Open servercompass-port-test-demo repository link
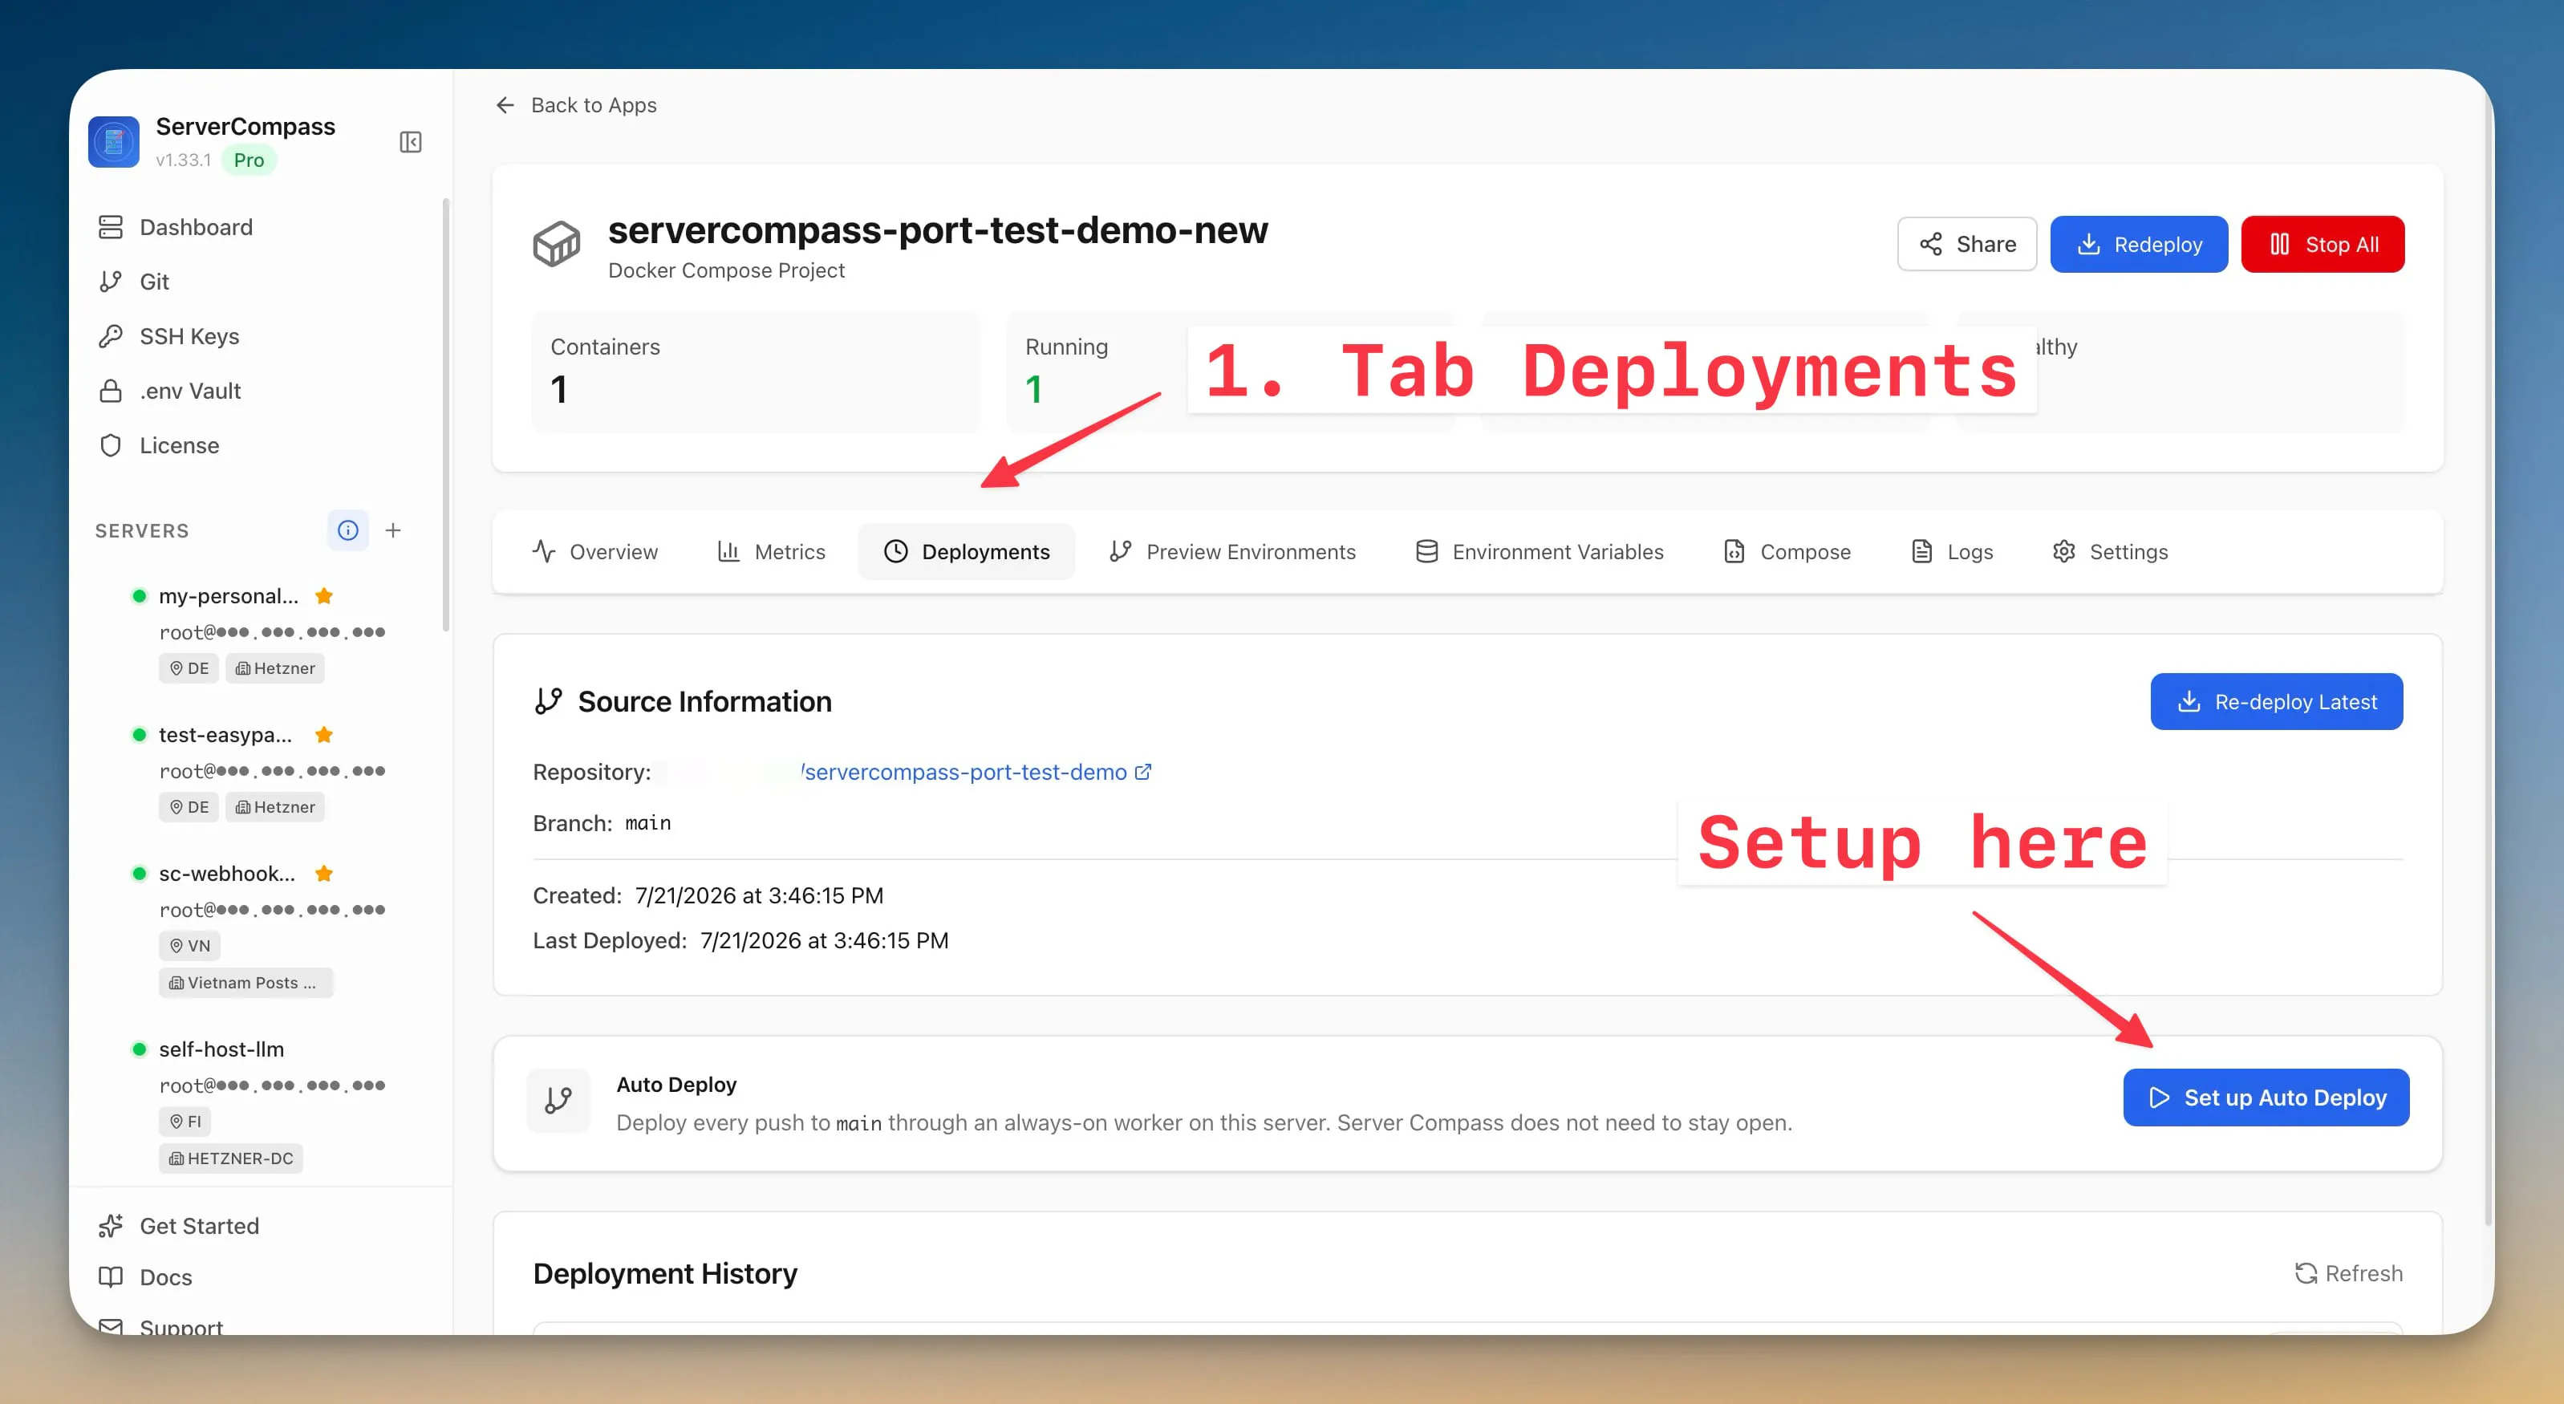The height and width of the screenshot is (1404, 2564). tap(964, 772)
